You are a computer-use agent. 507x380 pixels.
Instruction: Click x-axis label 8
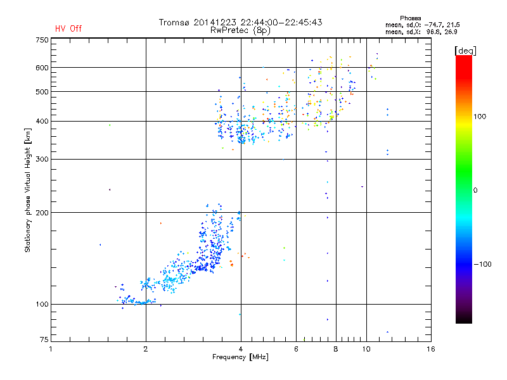tap(336, 349)
